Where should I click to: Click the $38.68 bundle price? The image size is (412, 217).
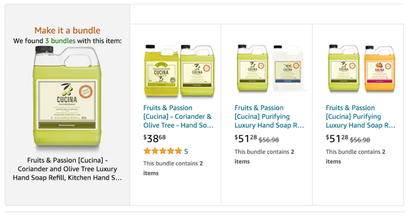154,138
